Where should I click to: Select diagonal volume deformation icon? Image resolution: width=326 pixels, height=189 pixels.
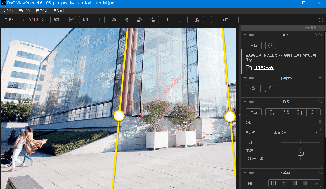coord(268,89)
